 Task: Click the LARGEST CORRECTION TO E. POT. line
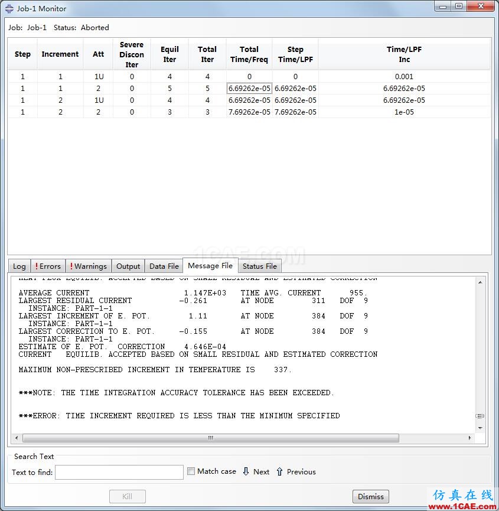193,331
